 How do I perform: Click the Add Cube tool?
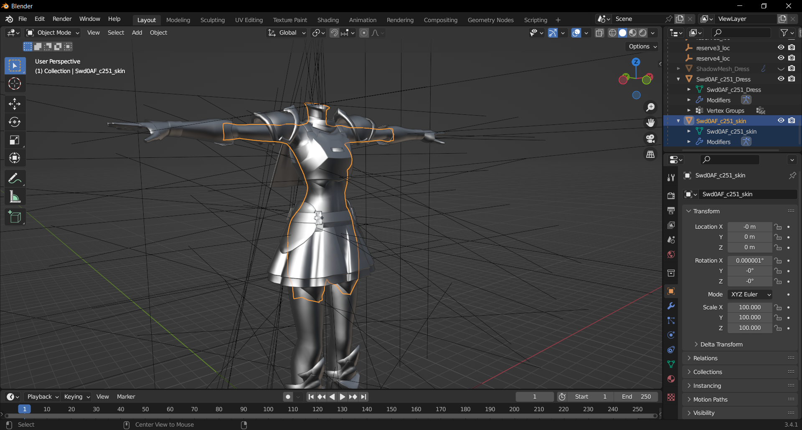tap(15, 217)
